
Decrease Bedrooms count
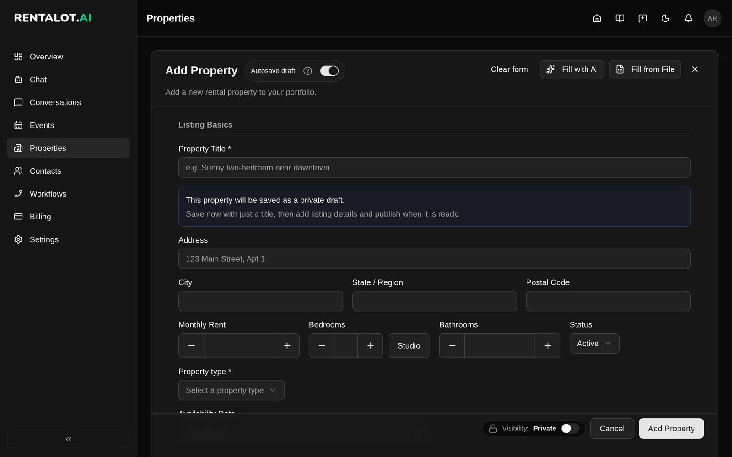[x=322, y=345]
